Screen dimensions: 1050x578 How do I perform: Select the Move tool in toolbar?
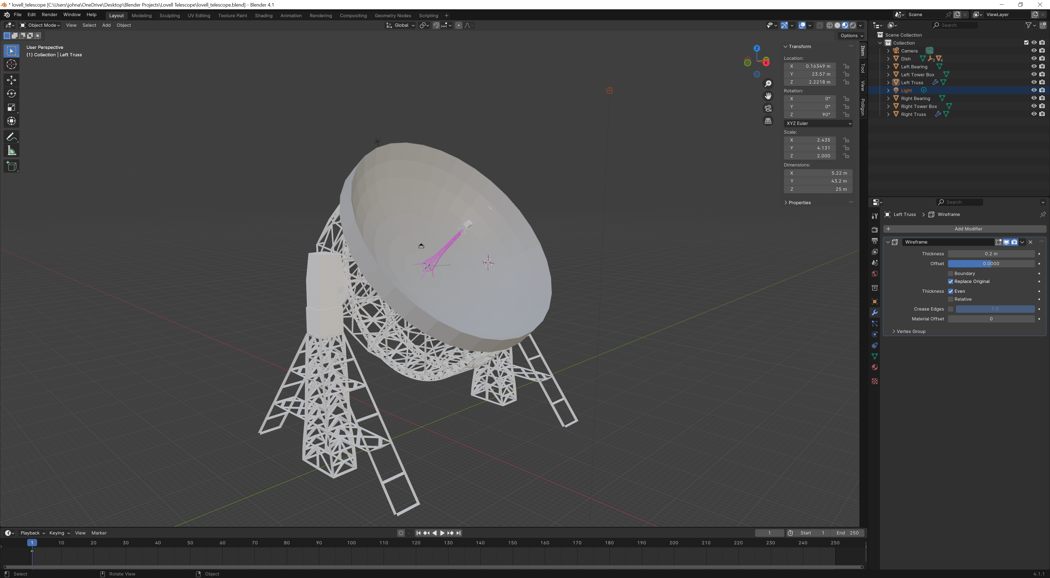[x=11, y=80]
